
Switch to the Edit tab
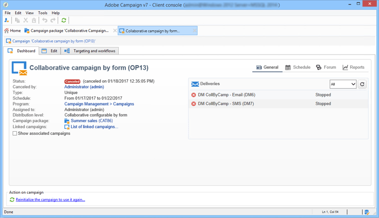point(50,51)
